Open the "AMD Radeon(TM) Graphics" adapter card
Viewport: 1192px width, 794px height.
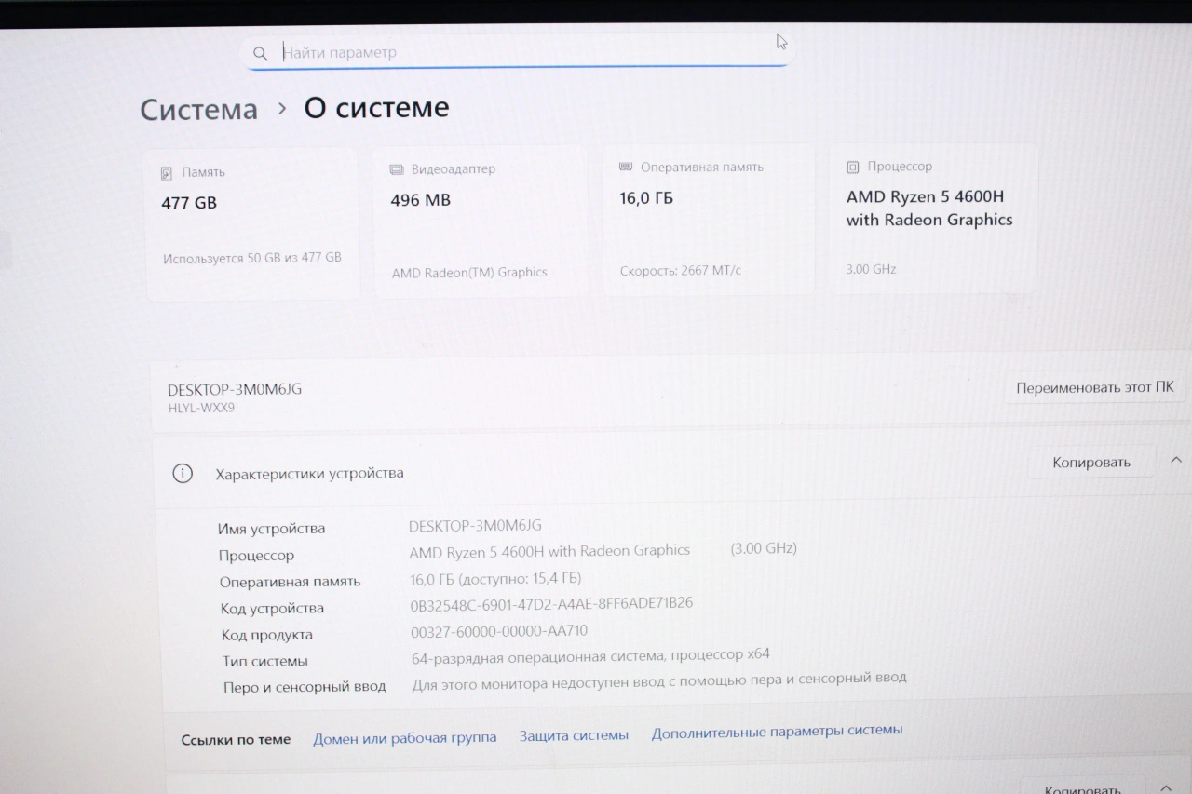point(481,222)
